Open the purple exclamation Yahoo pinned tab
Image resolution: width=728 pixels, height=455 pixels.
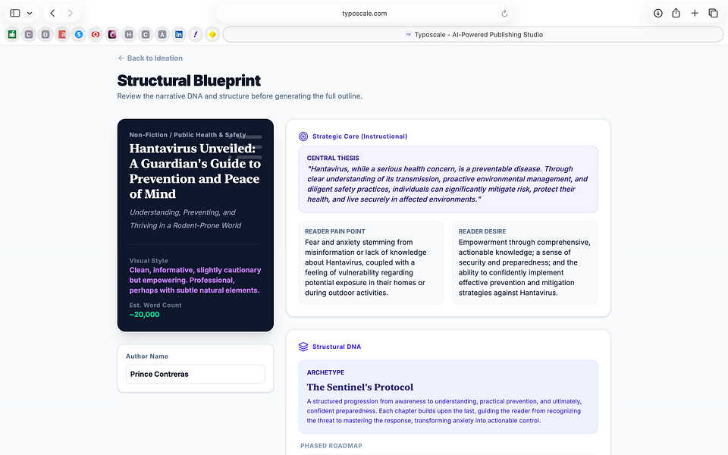coord(196,34)
